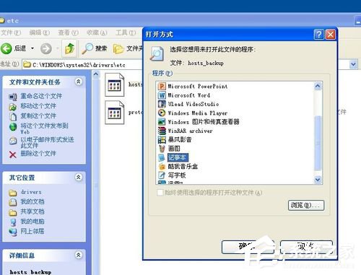Click email this file envelope icon
This screenshot has width=361, height=275.
13,141
